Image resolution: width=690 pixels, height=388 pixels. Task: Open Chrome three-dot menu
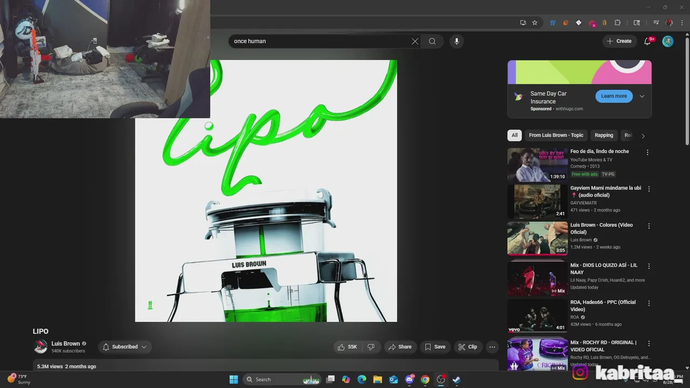tap(682, 23)
